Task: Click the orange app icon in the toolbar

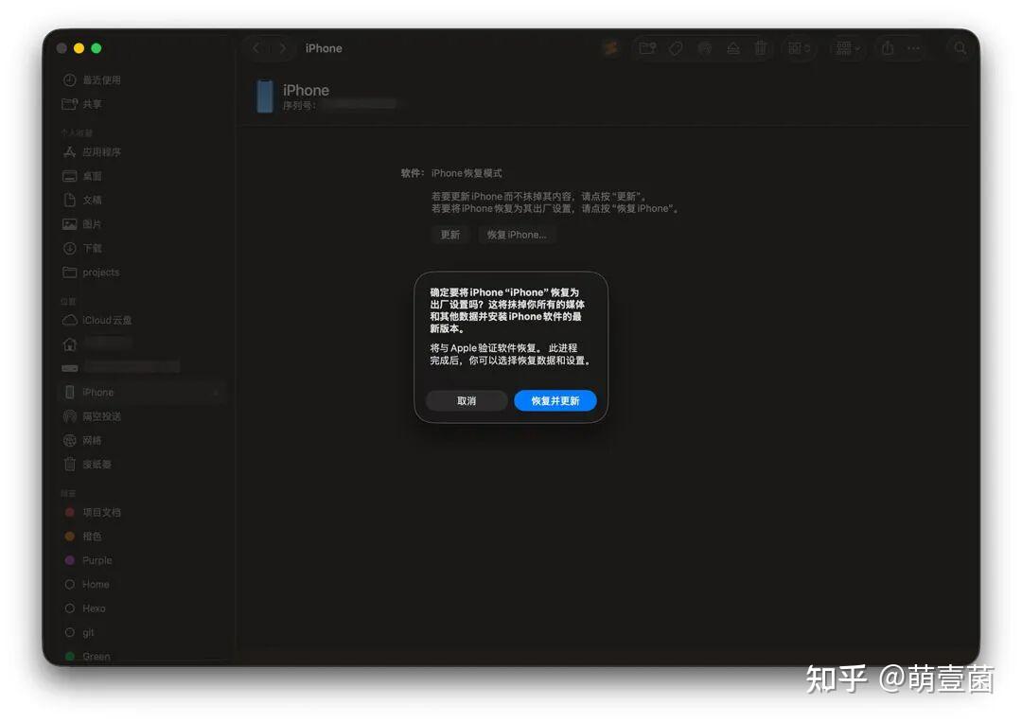Action: click(610, 48)
